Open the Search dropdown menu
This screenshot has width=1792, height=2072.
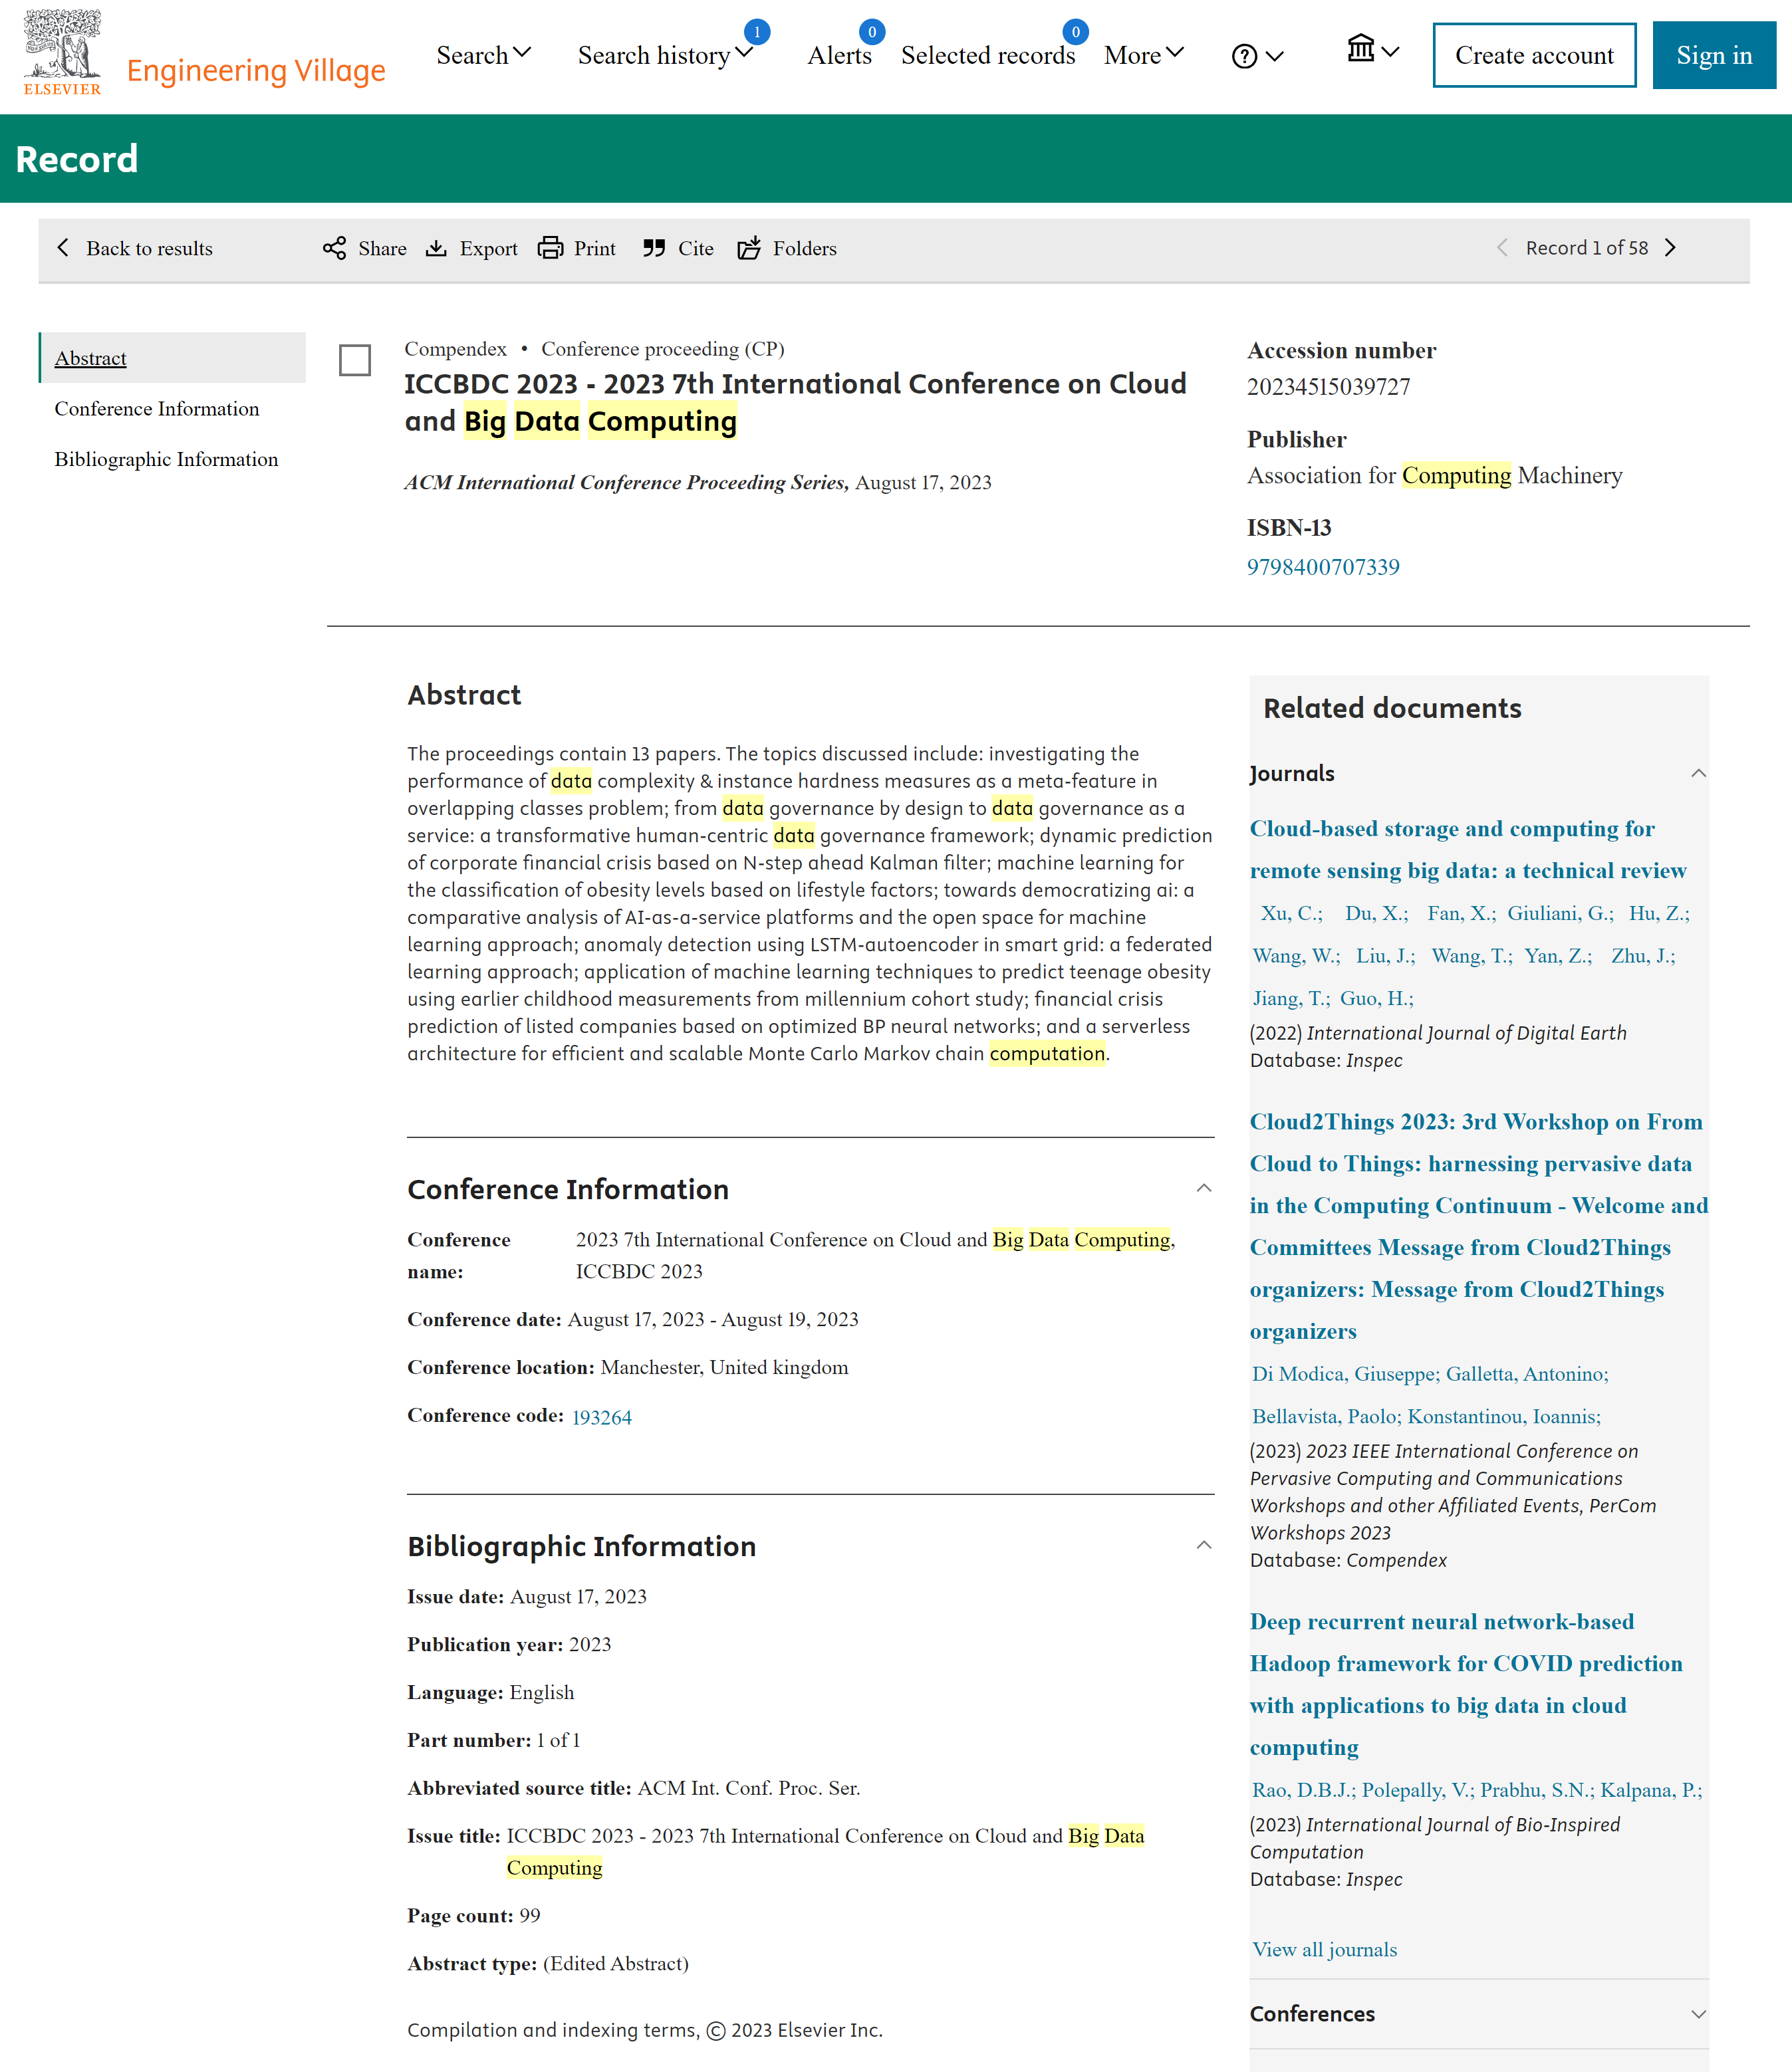[483, 55]
